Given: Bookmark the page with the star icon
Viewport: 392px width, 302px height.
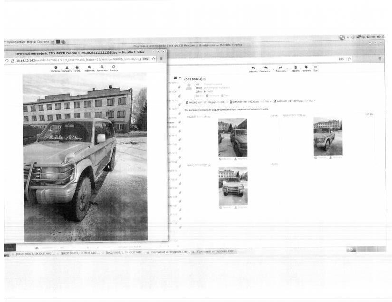Looking at the screenshot, I should point(153,59).
